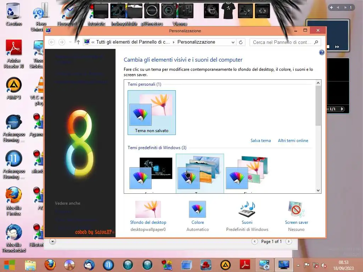Click the black t-shirt dock icon
Screen dimensions: 363x272
228,10
